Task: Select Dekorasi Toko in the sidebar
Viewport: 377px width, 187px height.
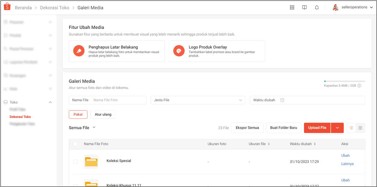Action: (20, 117)
